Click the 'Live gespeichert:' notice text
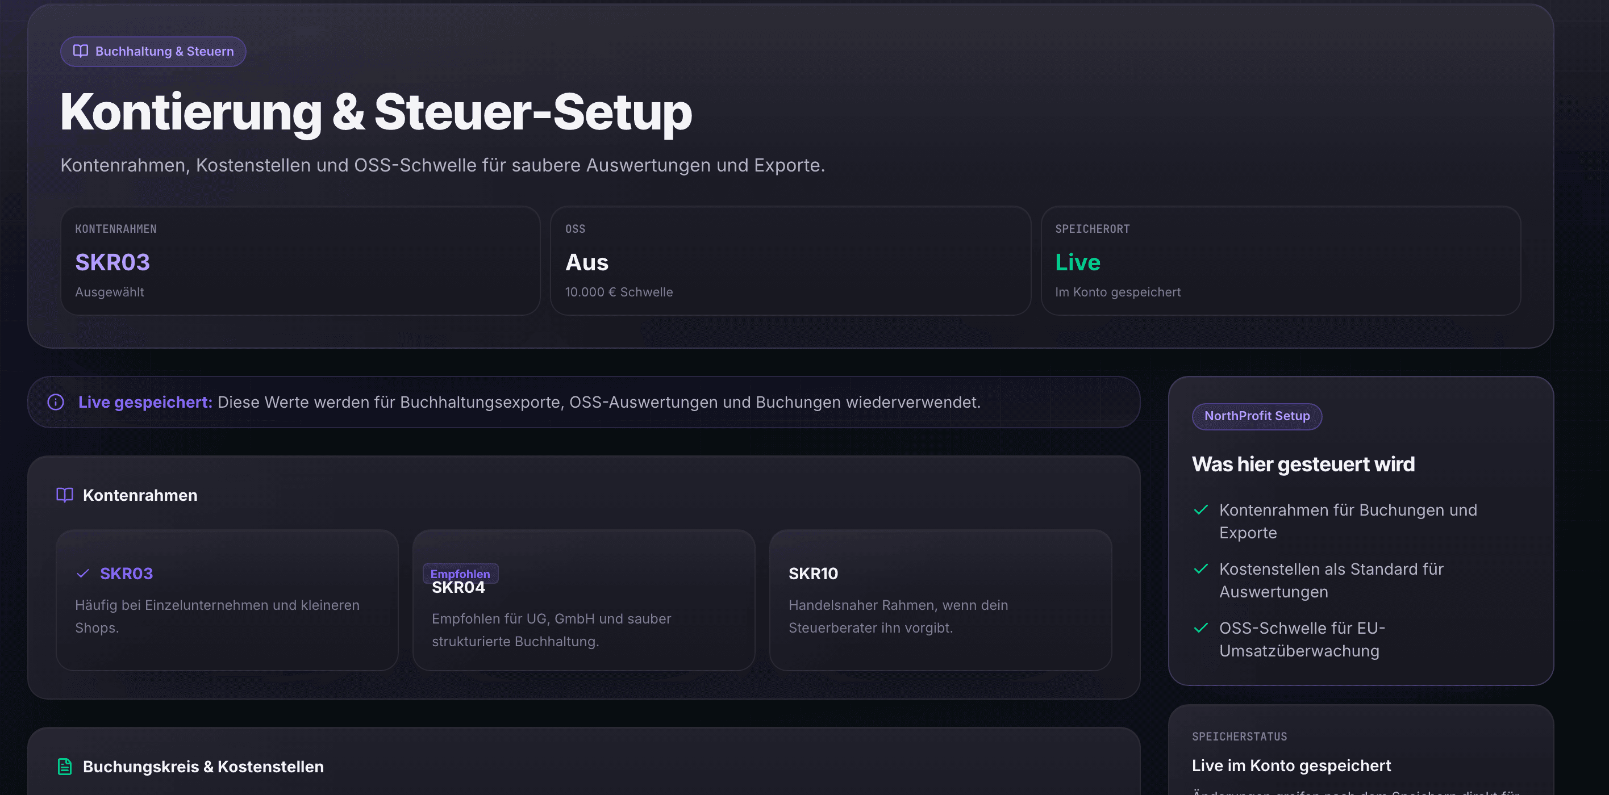The height and width of the screenshot is (795, 1609). coord(145,402)
